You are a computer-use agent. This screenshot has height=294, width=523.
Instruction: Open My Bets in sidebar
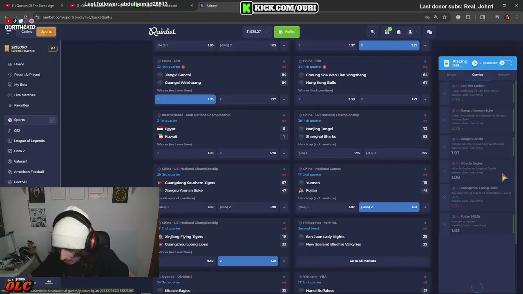click(x=20, y=85)
